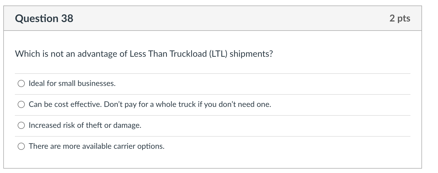Select the "Ideal for small businesses" radio button

[x=22, y=83]
